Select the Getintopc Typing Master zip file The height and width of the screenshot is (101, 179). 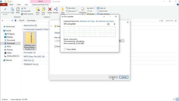30,41
